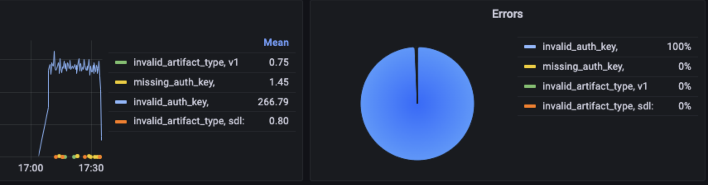708x185 pixels.
Task: Isolate invalid_auth_key label in Errors pie legend
Action: [x=580, y=47]
